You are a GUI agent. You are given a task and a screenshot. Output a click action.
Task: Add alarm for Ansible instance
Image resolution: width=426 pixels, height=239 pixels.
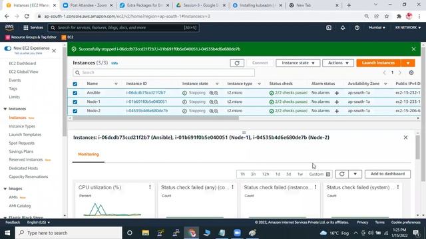pos(337,93)
